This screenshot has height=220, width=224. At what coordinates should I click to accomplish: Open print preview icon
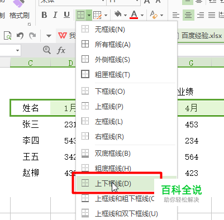7,35
